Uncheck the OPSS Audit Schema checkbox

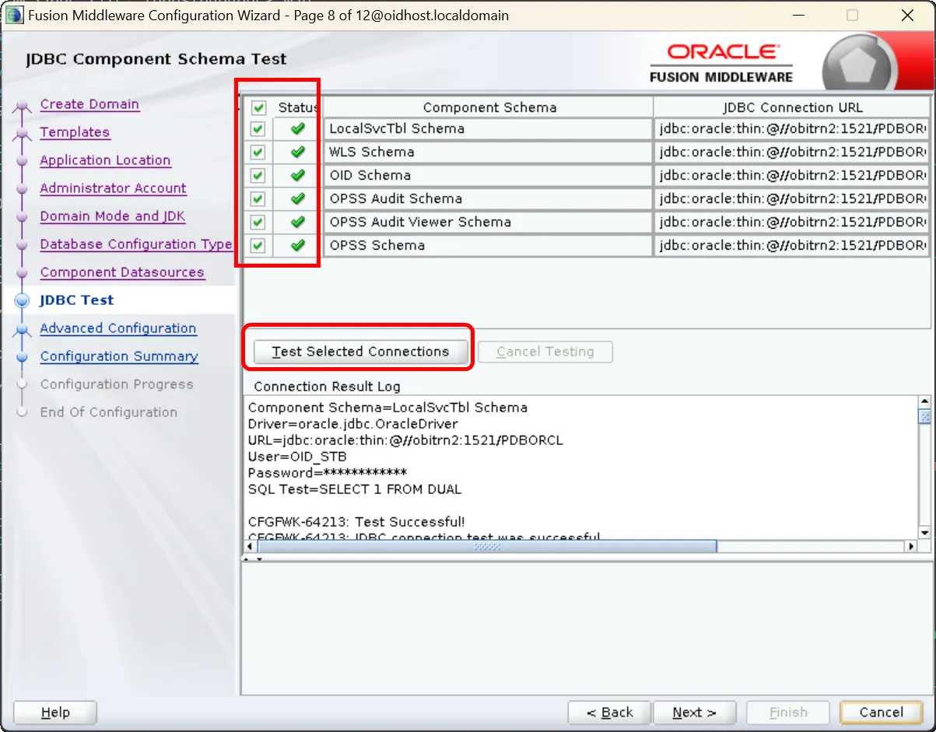[x=258, y=199]
